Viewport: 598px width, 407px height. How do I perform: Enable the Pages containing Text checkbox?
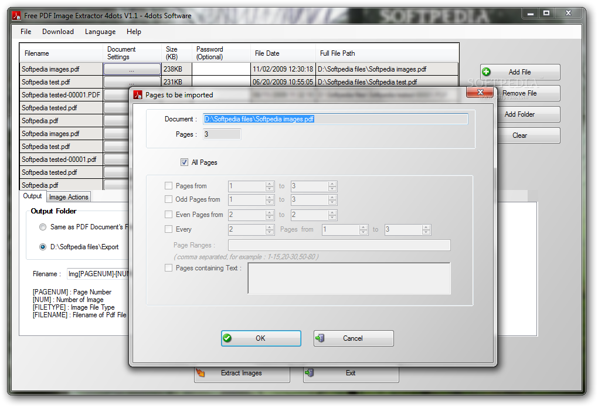168,268
